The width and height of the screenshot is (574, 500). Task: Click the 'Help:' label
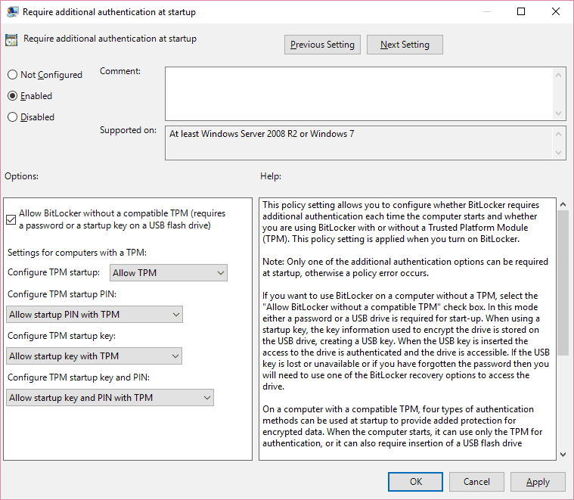point(271,176)
